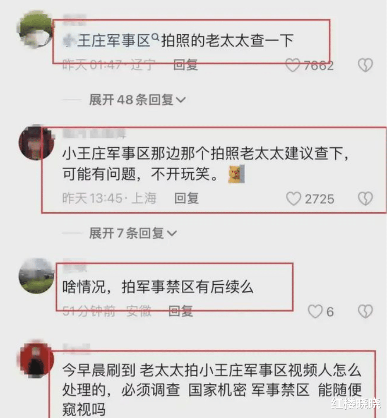Viewport: 387px width, 418px height.
Task: Like the comment with 7662 likes
Action: click(x=293, y=65)
